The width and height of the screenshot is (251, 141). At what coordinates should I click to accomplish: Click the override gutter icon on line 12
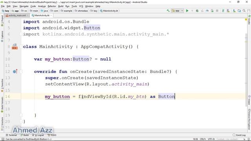(x=15, y=71)
